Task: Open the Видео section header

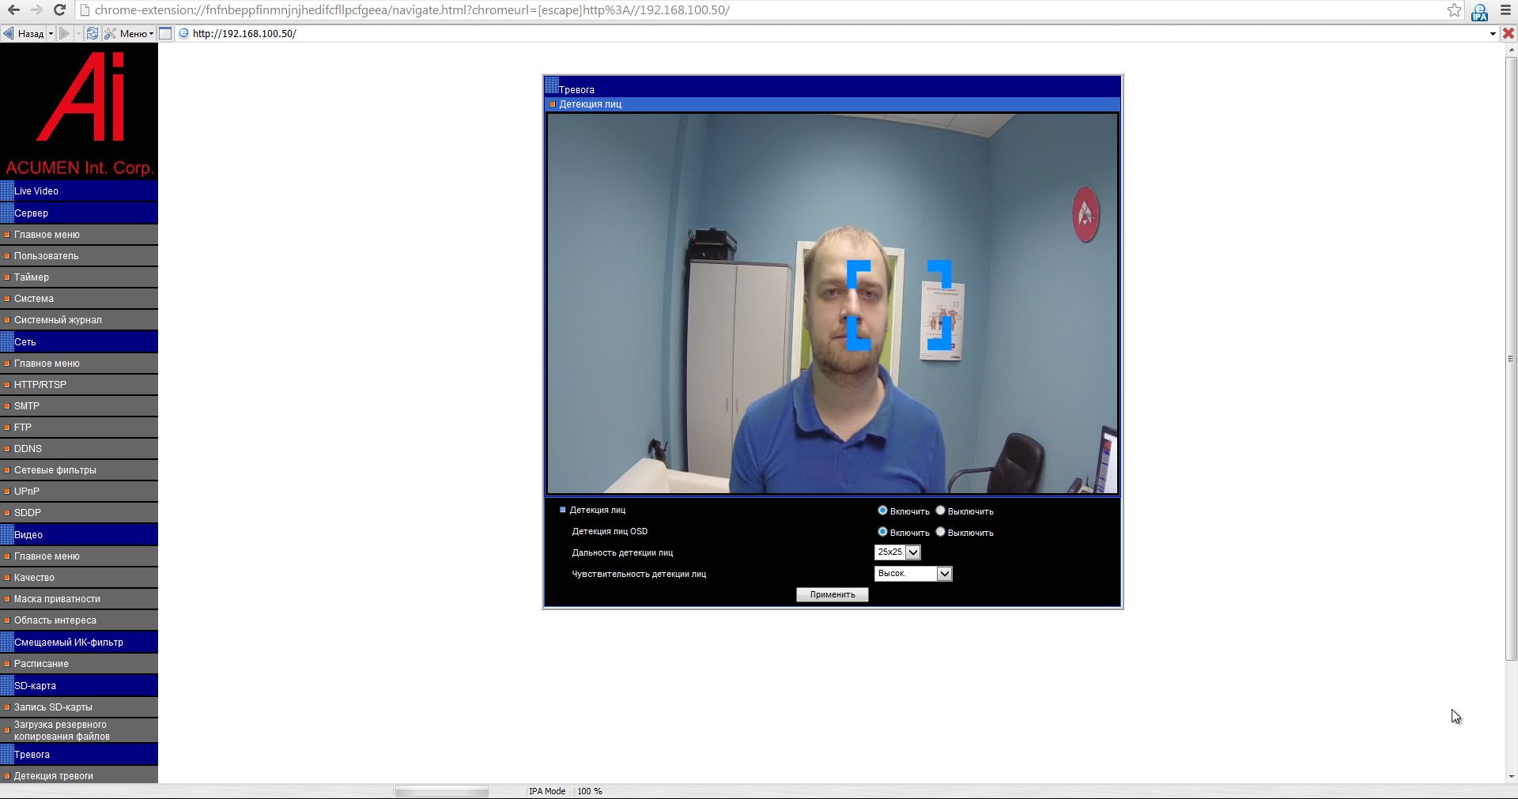Action: click(79, 534)
